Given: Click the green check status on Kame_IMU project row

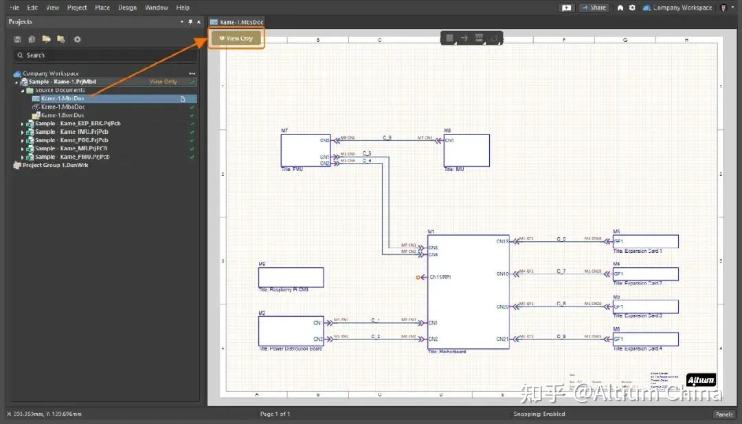Looking at the screenshot, I should click(x=192, y=132).
